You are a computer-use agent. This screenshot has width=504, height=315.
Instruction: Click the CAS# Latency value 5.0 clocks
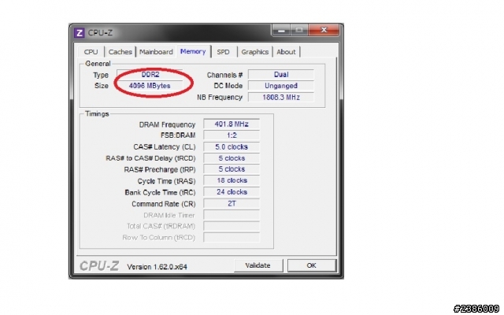[x=232, y=147]
